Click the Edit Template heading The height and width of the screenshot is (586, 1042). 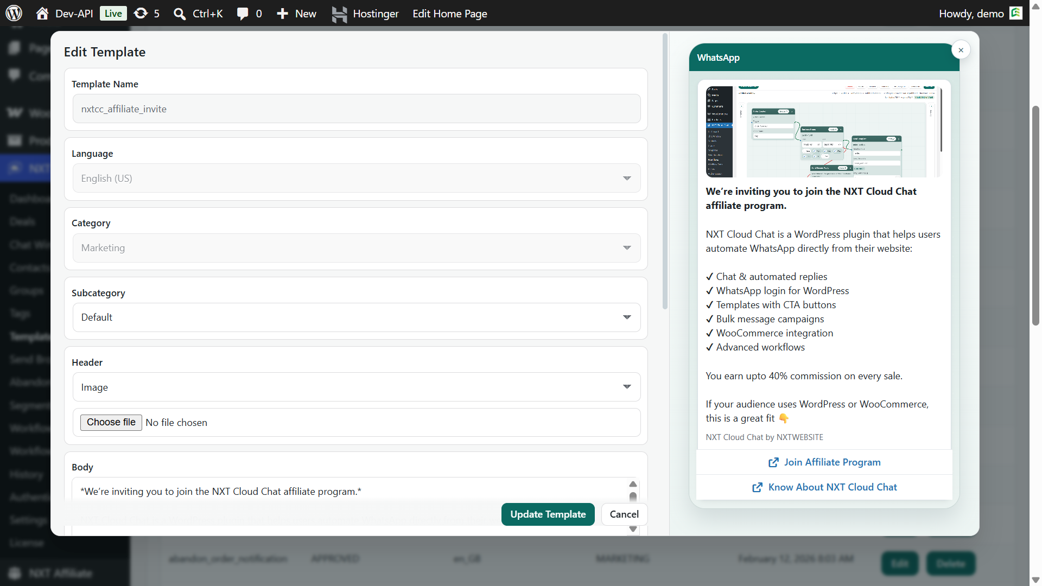[105, 52]
